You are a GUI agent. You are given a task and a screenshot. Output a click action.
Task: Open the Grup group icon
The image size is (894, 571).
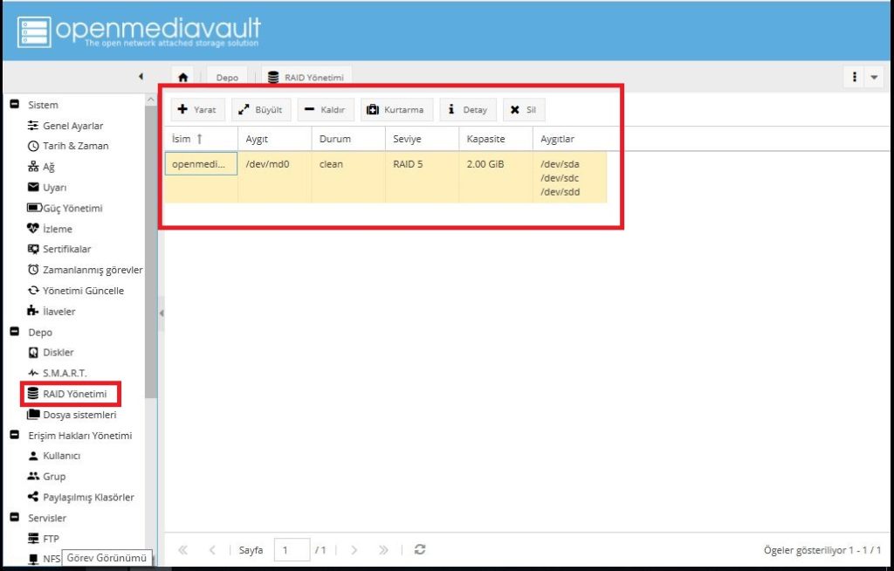click(x=33, y=477)
